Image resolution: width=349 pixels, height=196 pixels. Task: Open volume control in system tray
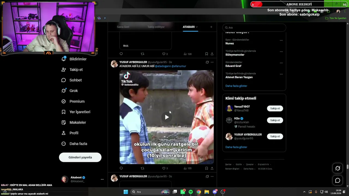click(x=326, y=192)
